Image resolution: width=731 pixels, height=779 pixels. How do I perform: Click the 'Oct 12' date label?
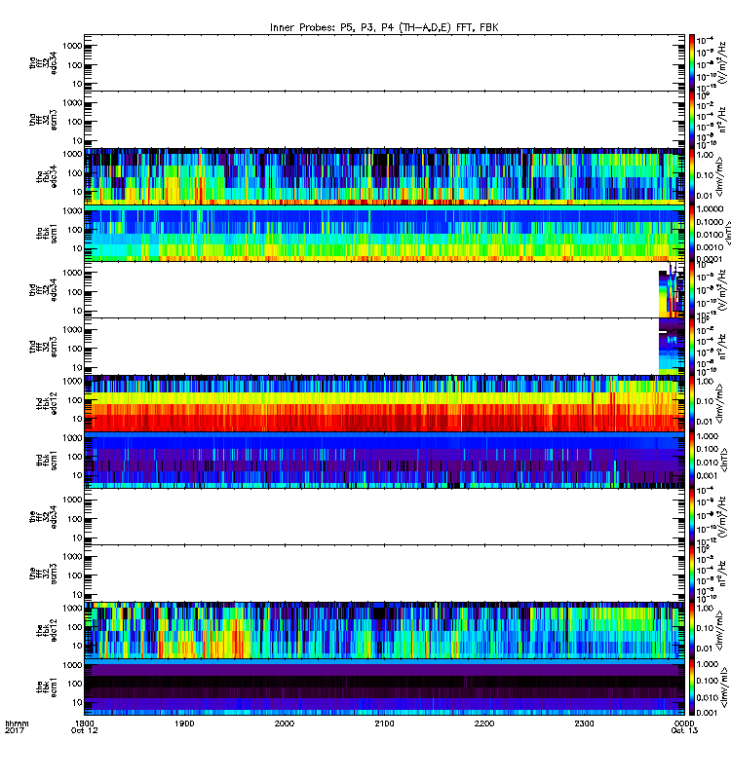tap(84, 730)
